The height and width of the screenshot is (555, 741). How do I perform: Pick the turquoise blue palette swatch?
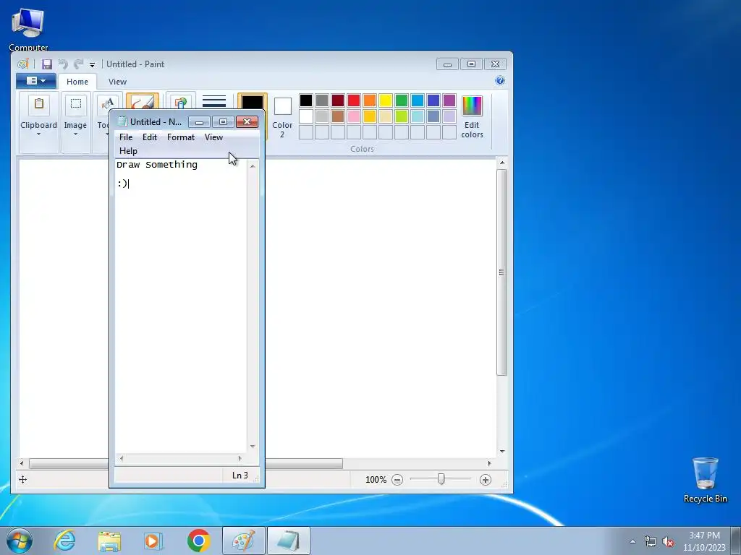pos(418,100)
